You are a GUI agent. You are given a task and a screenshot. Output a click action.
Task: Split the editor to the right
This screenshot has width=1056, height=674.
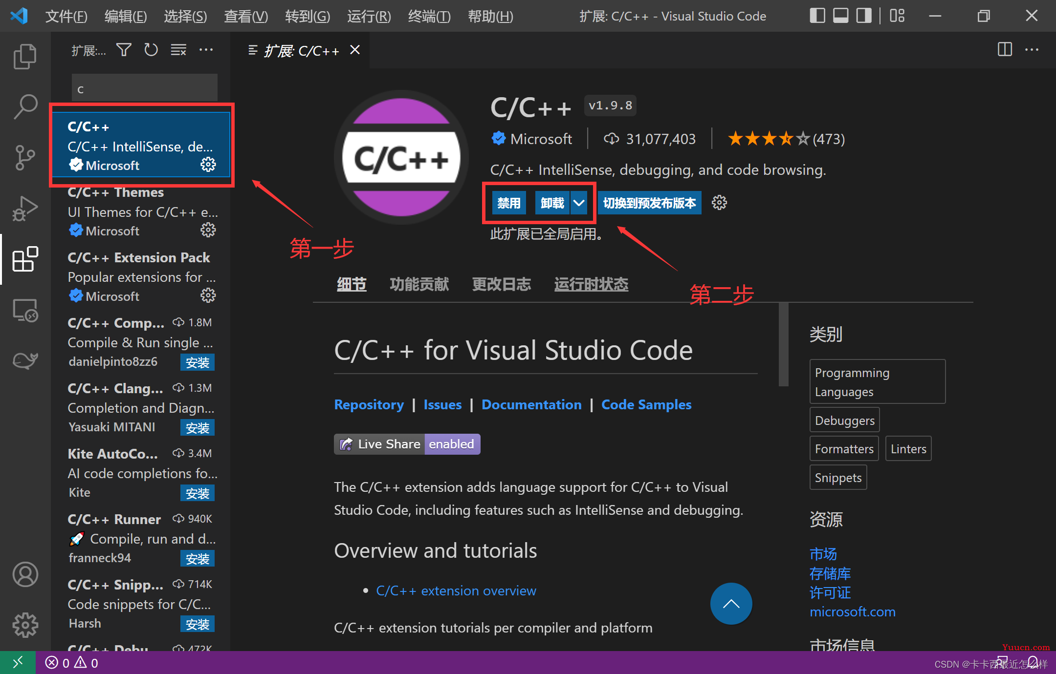tap(1005, 49)
